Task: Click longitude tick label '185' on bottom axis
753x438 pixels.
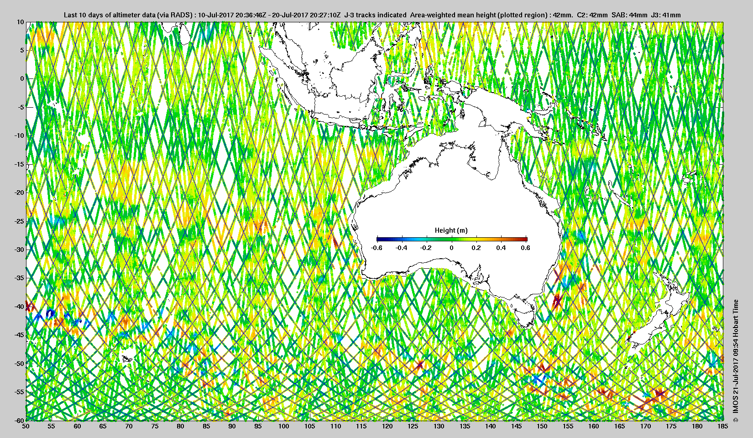Action: coord(723,426)
